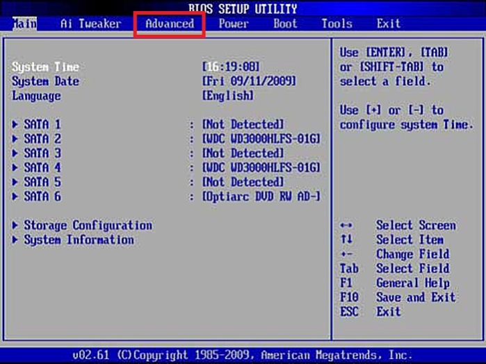Select the Language label
Viewport: 486px width, 364px height.
(x=36, y=96)
